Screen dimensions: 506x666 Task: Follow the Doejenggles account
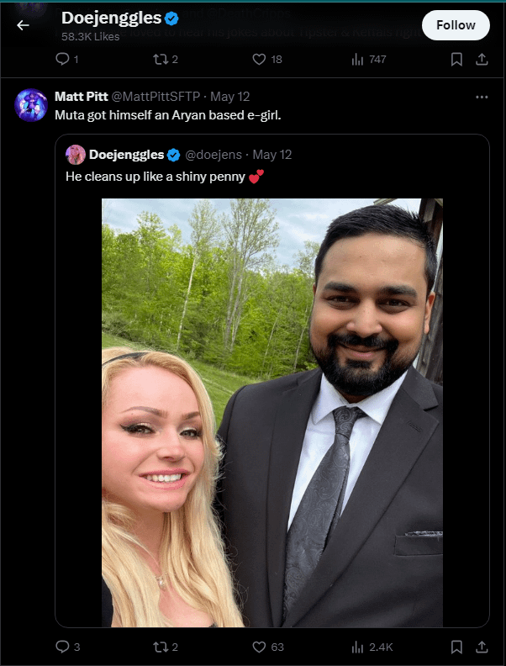coord(456,25)
